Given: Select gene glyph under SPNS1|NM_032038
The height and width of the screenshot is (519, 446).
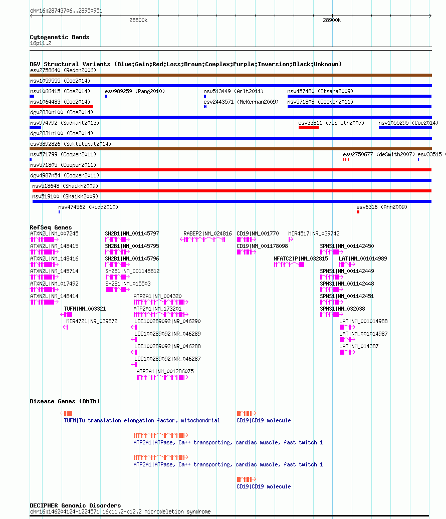Looking at the screenshot, I should (x=332, y=315).
